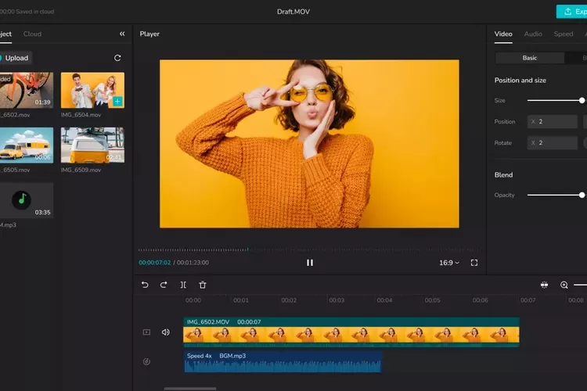
Task: Open the 16:9 aspect ratio dropdown
Action: pos(449,263)
